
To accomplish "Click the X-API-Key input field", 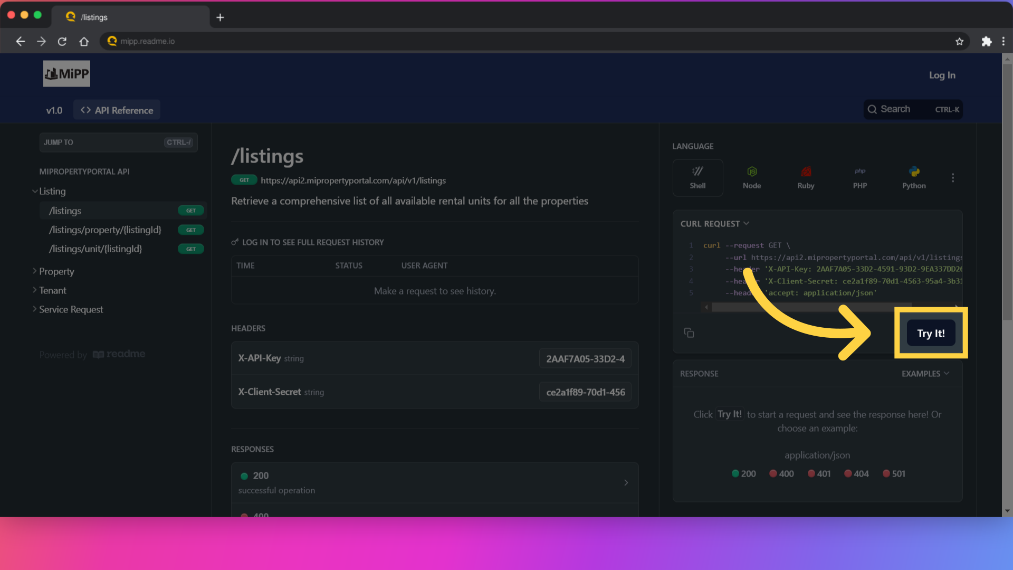I will pyautogui.click(x=585, y=359).
